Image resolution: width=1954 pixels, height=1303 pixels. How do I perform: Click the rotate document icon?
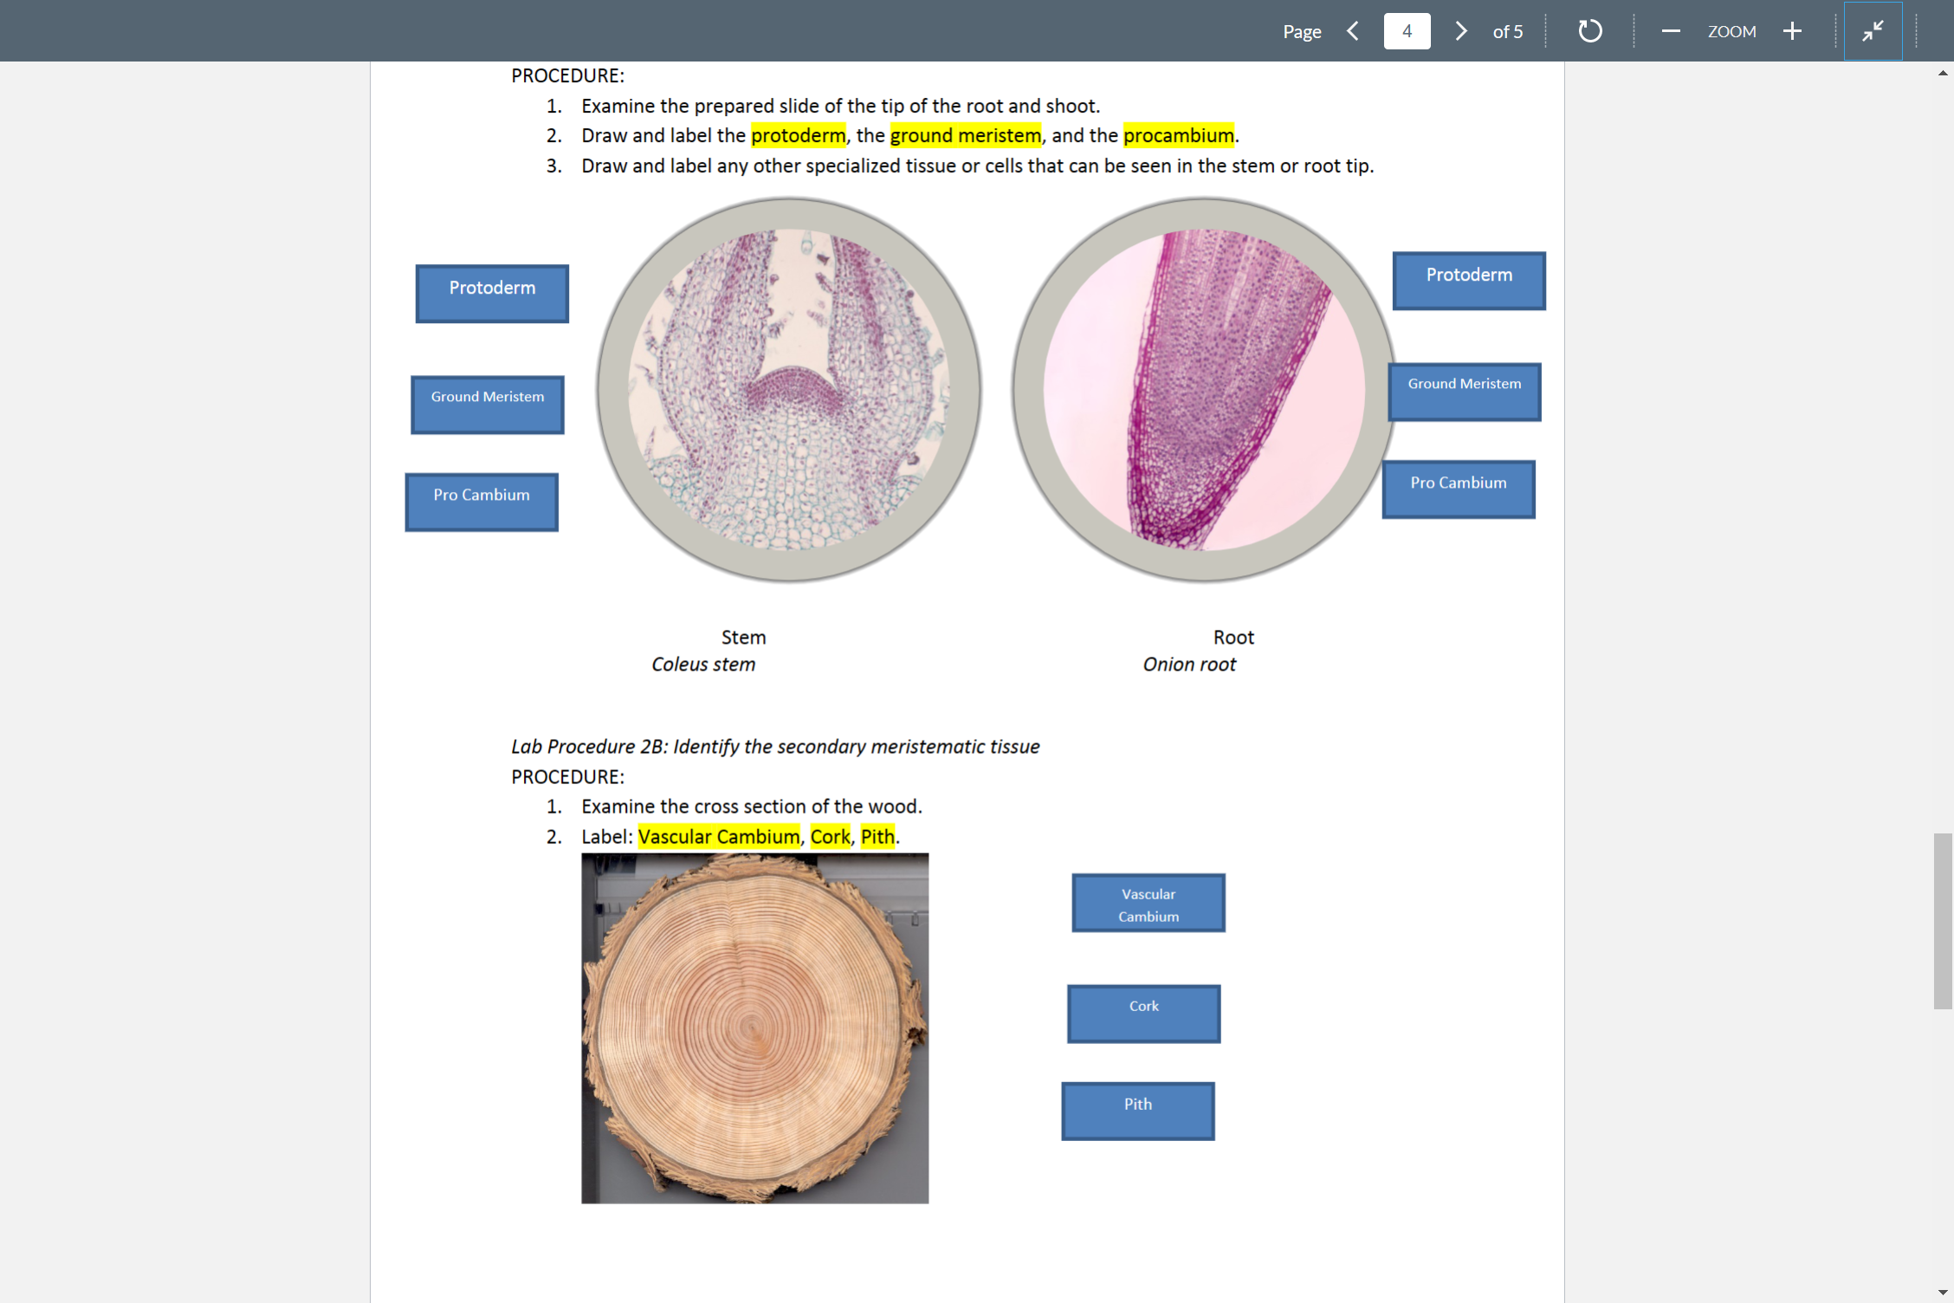tap(1589, 31)
